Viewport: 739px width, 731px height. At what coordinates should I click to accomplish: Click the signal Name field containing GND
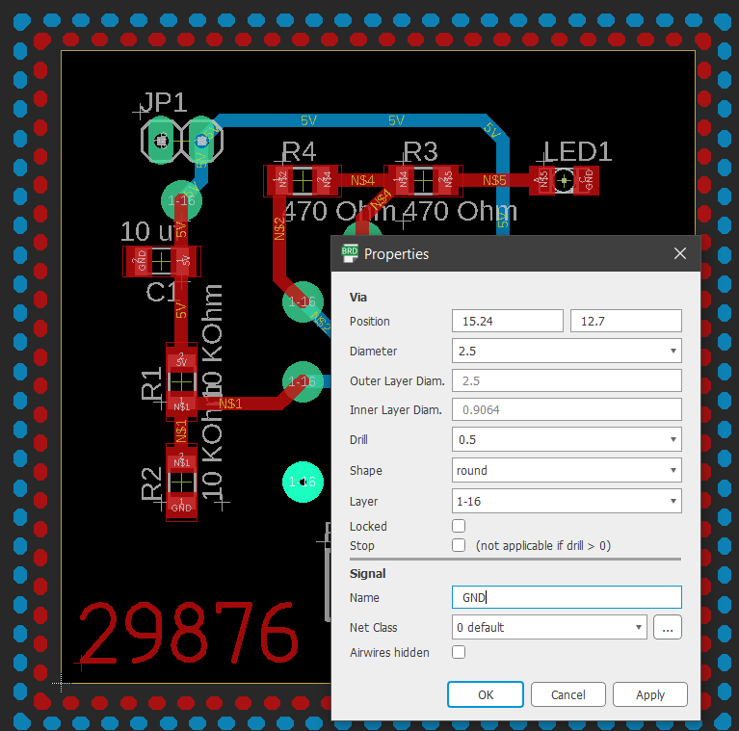[x=567, y=597]
